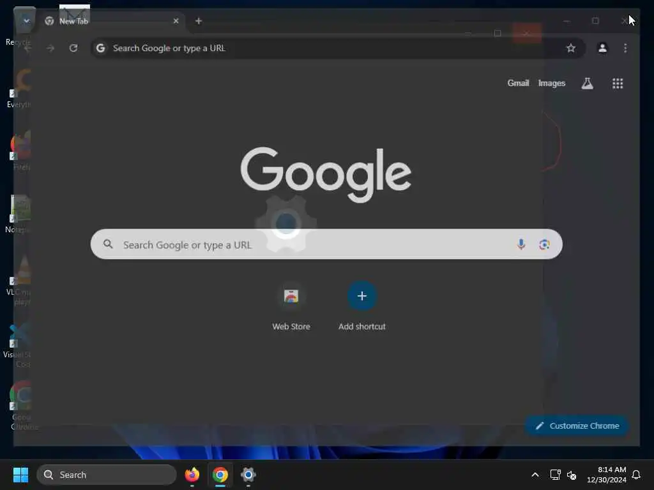
Task: Open the Settings app in taskbar
Action: coord(248,475)
